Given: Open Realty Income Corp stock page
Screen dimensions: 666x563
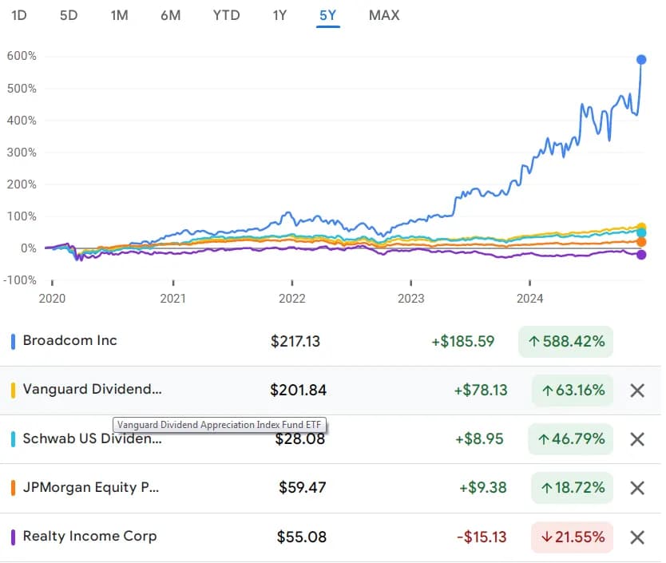Looking at the screenshot, I should click(89, 536).
